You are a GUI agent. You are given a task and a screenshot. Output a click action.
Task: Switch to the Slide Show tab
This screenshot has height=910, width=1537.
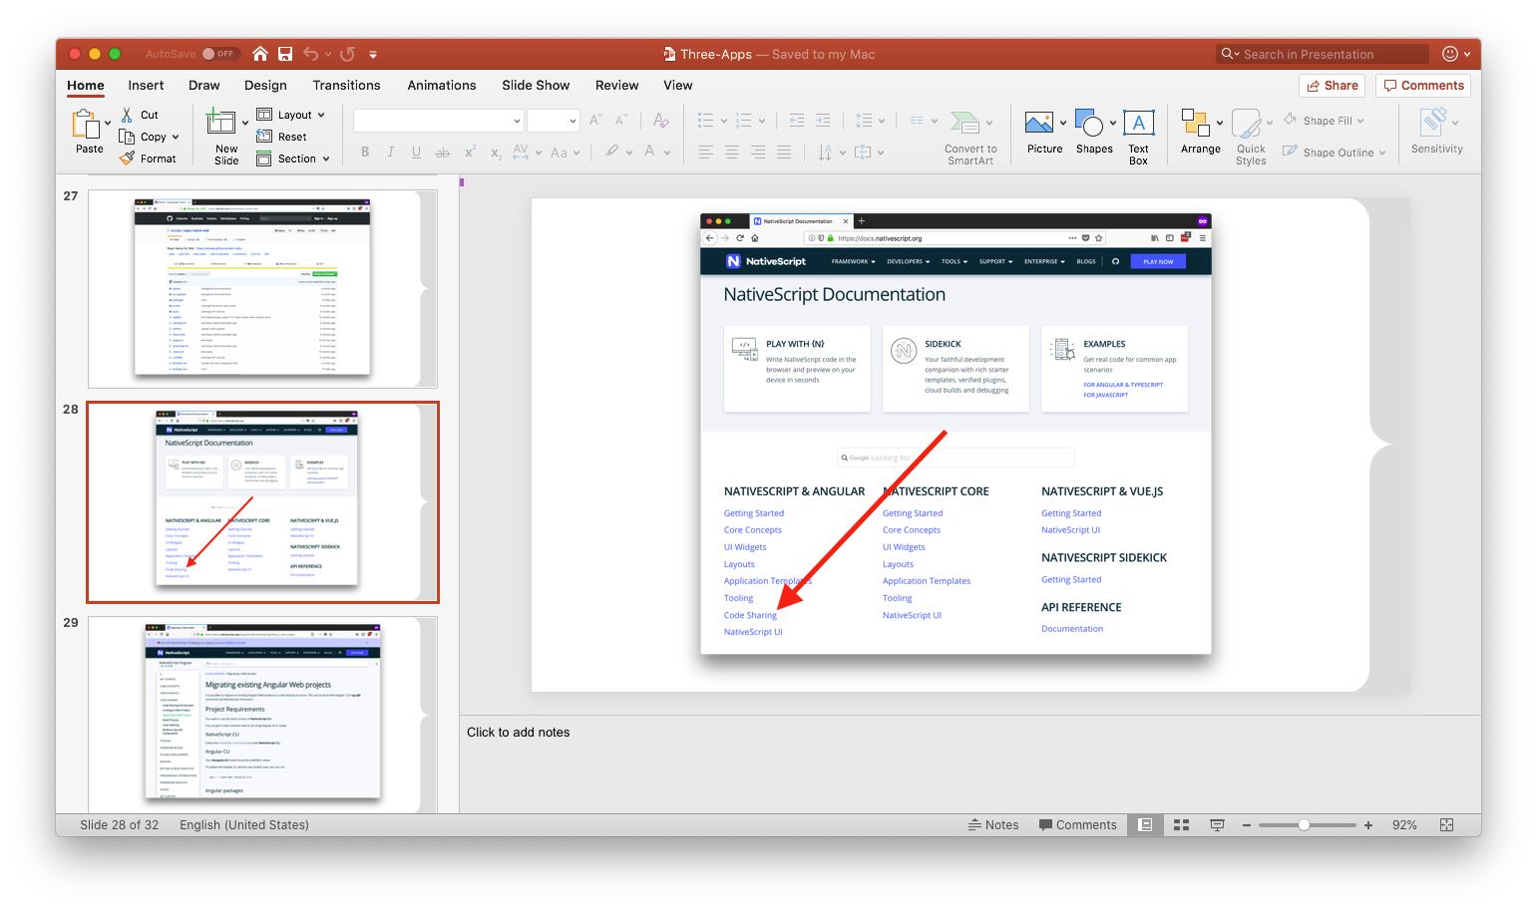[536, 85]
